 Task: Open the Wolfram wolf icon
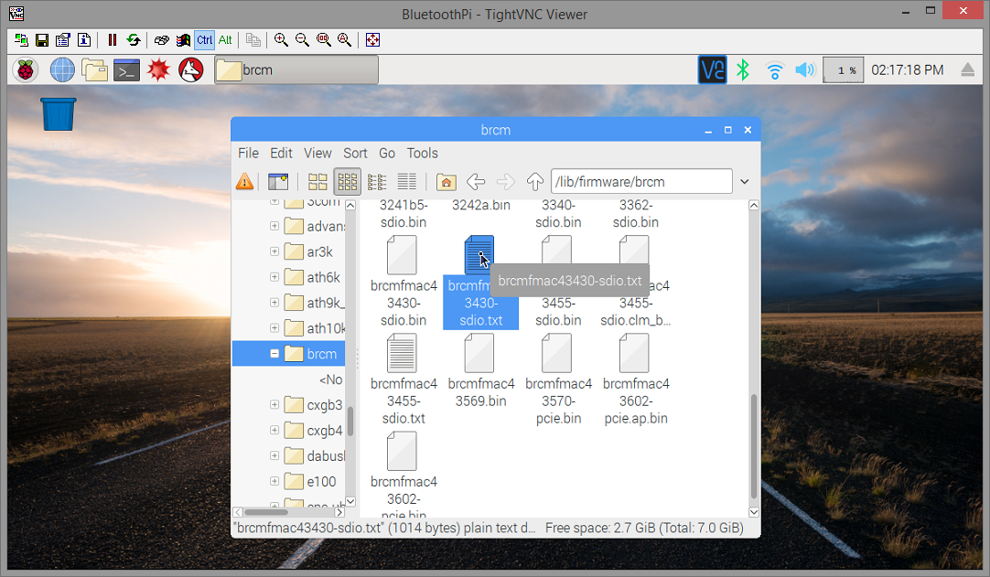click(190, 70)
